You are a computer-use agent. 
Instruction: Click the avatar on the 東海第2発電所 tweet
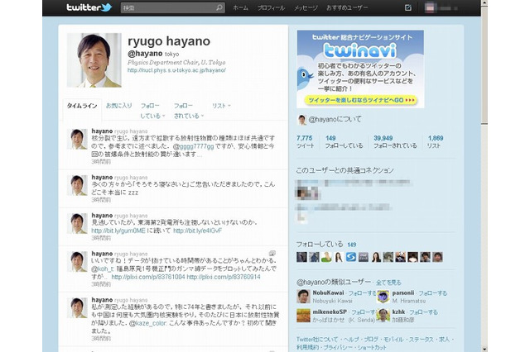(x=77, y=223)
